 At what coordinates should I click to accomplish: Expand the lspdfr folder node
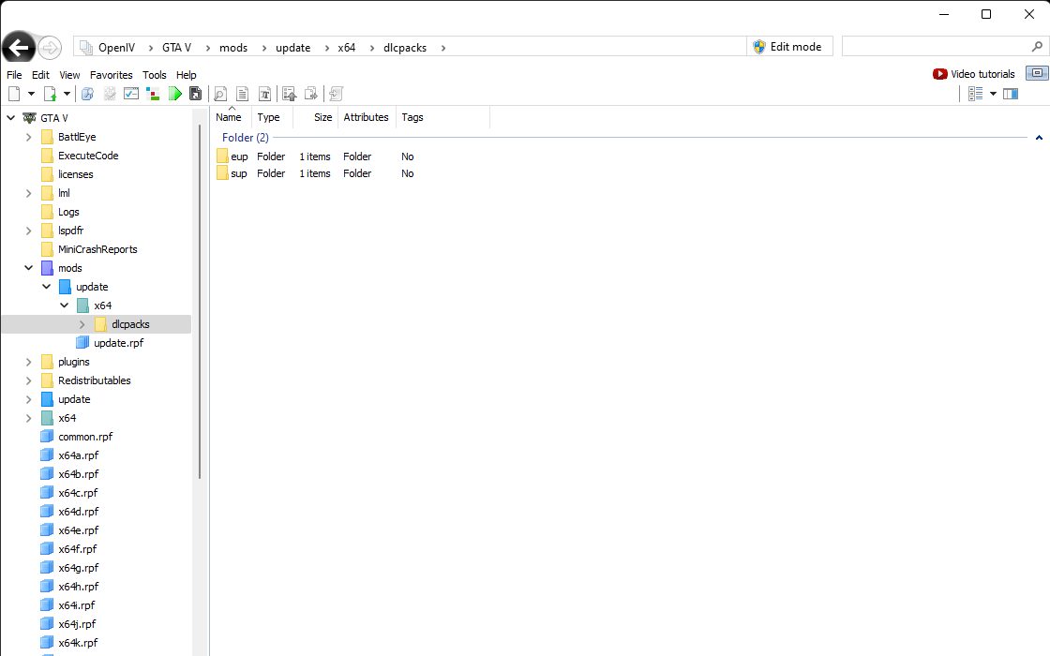coord(29,231)
